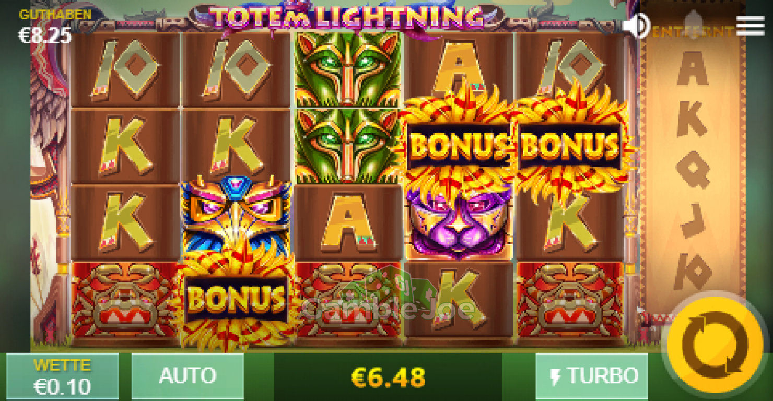Image resolution: width=773 pixels, height=401 pixels.
Task: Click the red totem on reel five
Action: point(570,300)
